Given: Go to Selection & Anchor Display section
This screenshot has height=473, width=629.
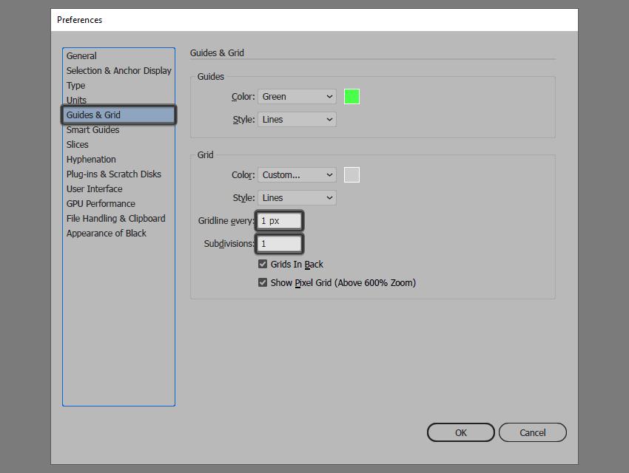Looking at the screenshot, I should [x=118, y=70].
